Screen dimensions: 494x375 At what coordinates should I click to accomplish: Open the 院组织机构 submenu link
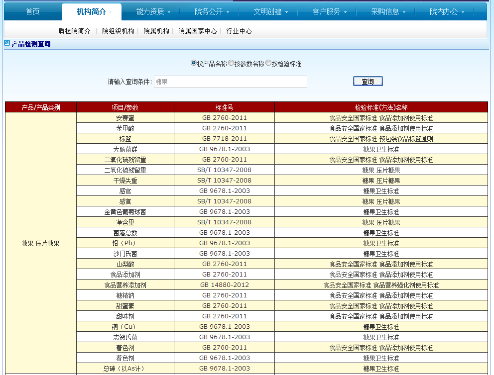coord(118,31)
